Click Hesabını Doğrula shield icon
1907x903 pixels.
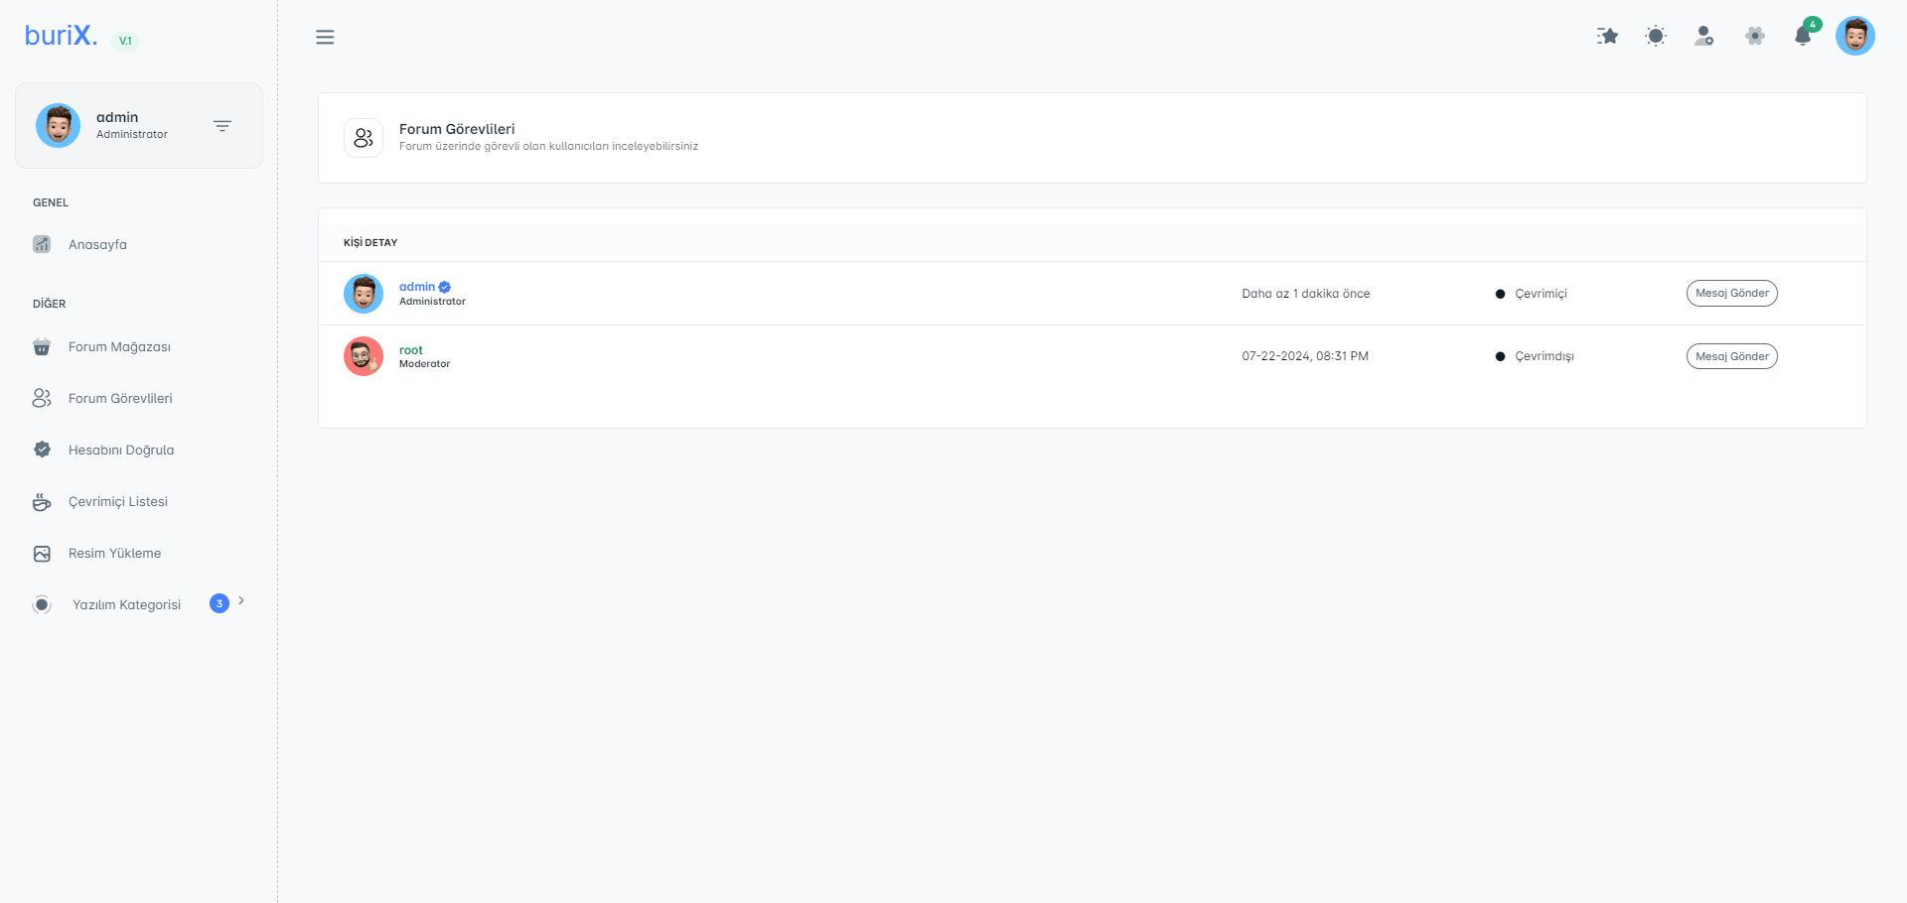point(42,451)
